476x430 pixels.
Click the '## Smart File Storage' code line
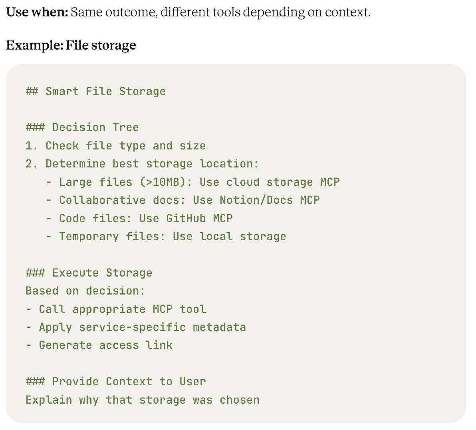[x=95, y=91]
